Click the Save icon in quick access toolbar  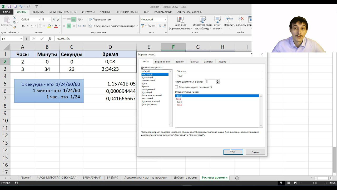9,7
